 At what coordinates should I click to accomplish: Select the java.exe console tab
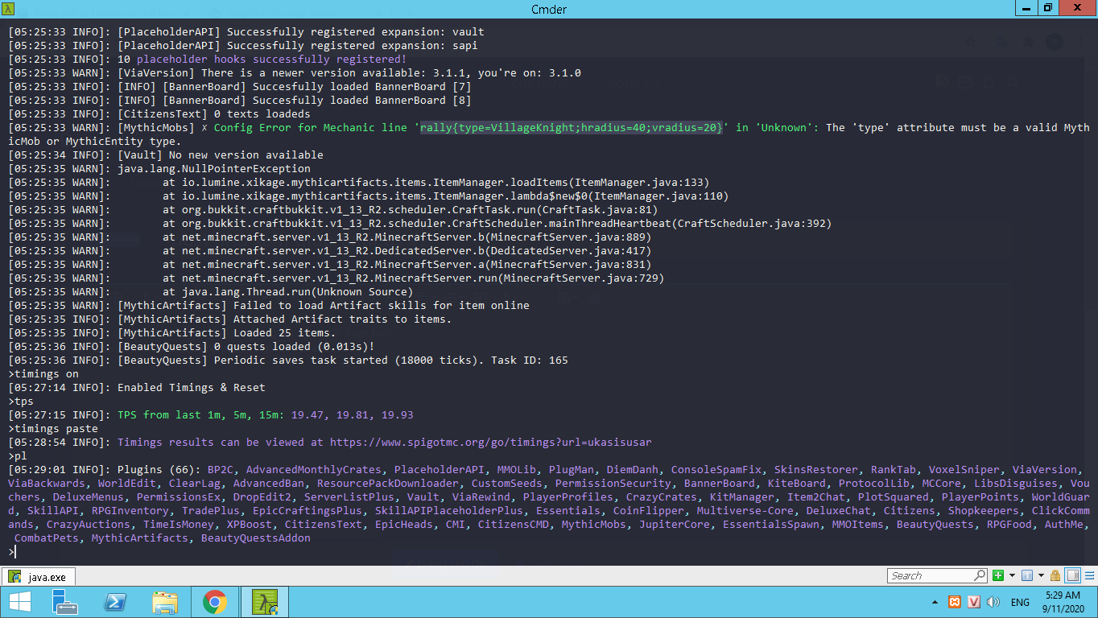[39, 577]
